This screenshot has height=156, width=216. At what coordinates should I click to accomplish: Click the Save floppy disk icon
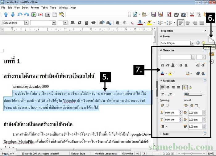pos(153,14)
